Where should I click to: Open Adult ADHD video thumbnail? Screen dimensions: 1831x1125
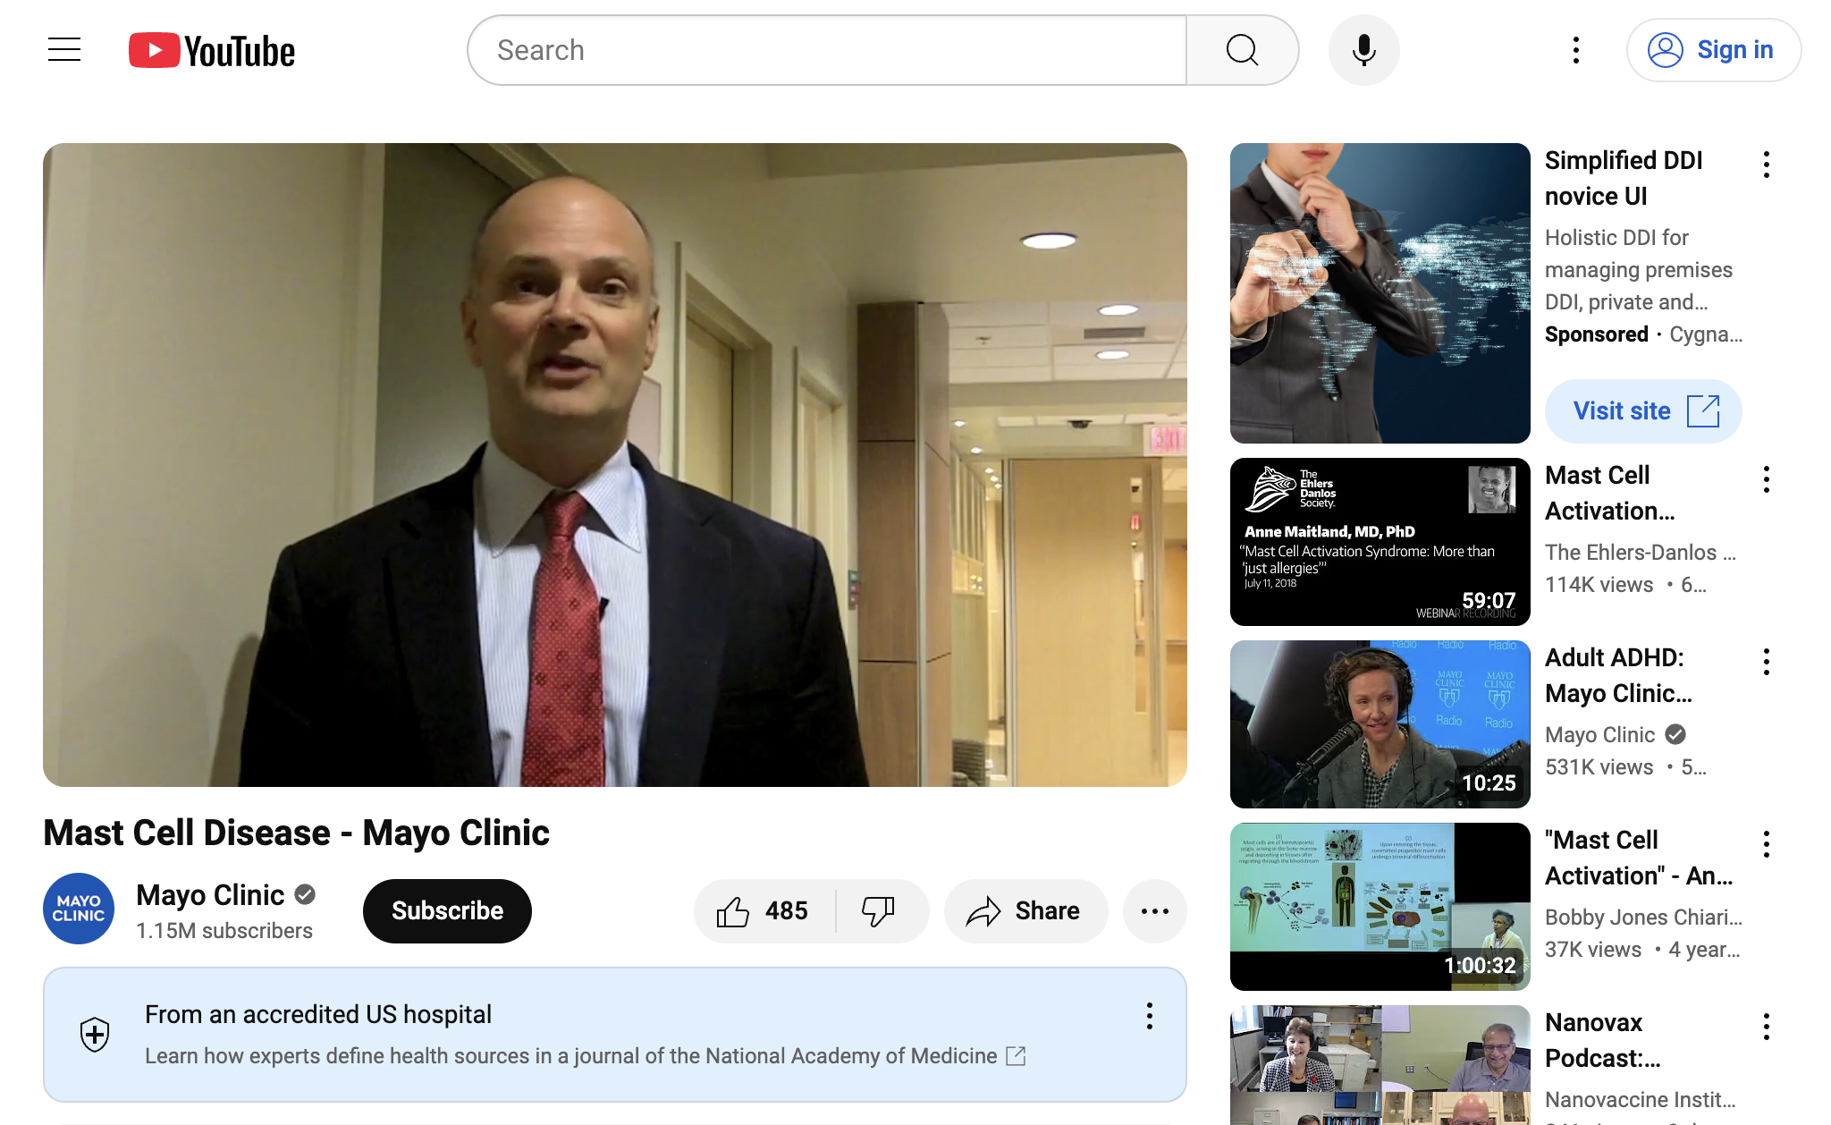tap(1380, 724)
